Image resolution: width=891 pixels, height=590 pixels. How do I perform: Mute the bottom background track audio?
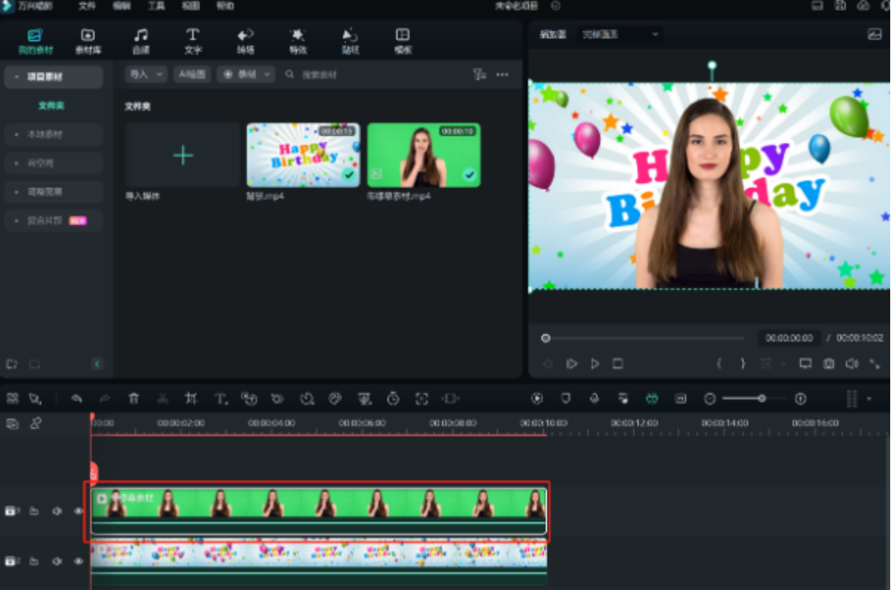tap(57, 561)
